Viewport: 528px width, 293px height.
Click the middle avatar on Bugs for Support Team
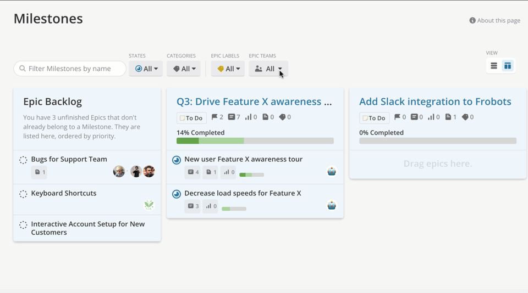tap(136, 171)
